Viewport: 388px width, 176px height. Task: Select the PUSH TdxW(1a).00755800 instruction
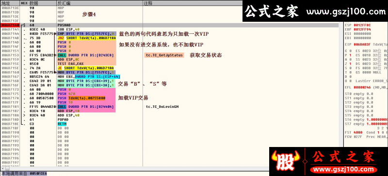[x=81, y=98]
